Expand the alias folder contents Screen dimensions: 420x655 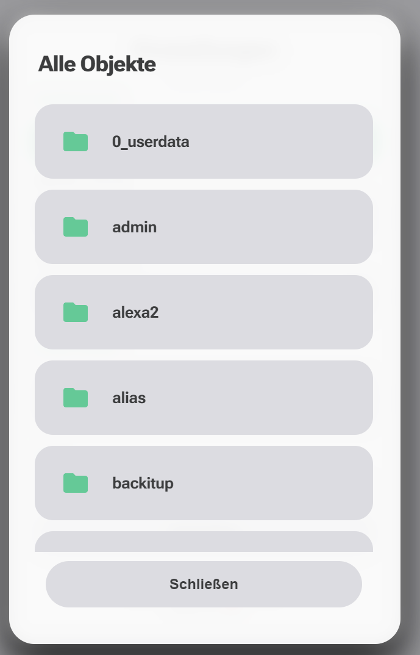click(x=204, y=398)
